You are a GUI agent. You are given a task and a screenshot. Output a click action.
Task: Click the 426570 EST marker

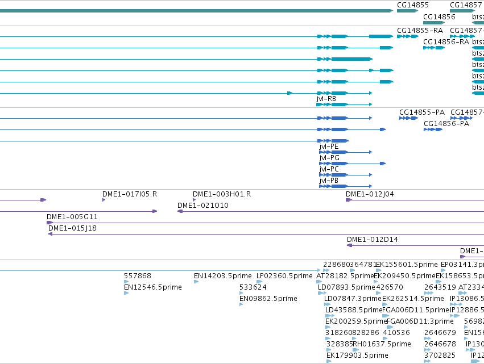point(378,293)
